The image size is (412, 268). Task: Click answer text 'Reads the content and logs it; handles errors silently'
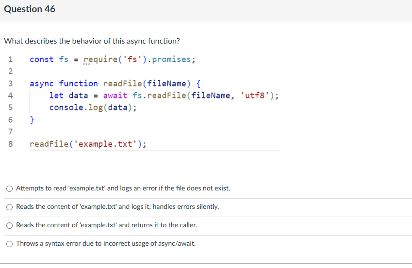click(x=117, y=206)
